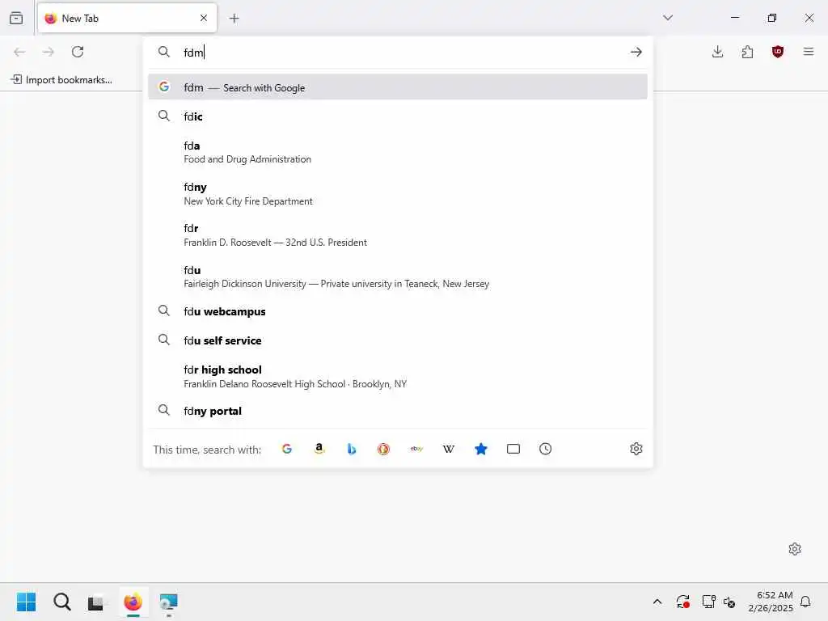This screenshot has width=828, height=621.
Task: Click the address bar containing fdm
Action: point(398,53)
